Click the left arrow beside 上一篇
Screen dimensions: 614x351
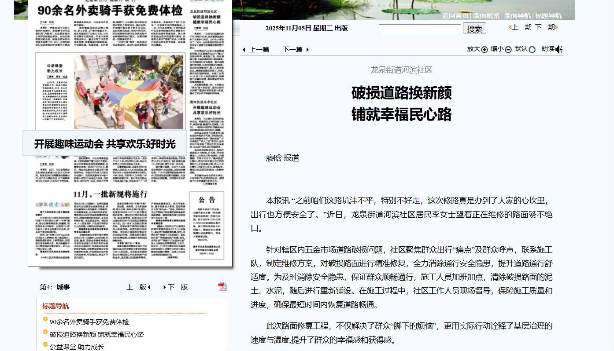244,50
